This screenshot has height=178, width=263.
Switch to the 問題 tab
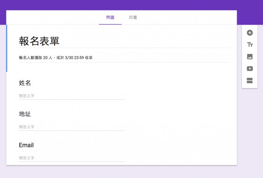tap(110, 18)
